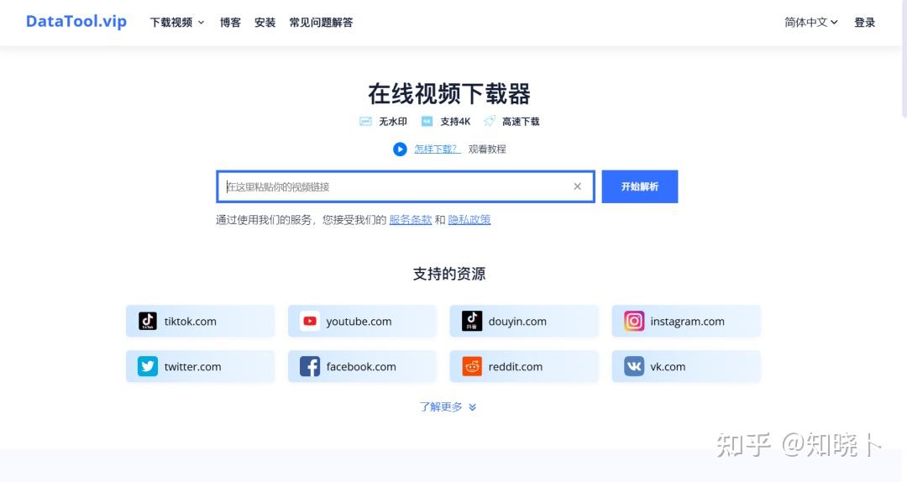
Task: Click the page vertical scrollbar thumb
Action: [904, 58]
